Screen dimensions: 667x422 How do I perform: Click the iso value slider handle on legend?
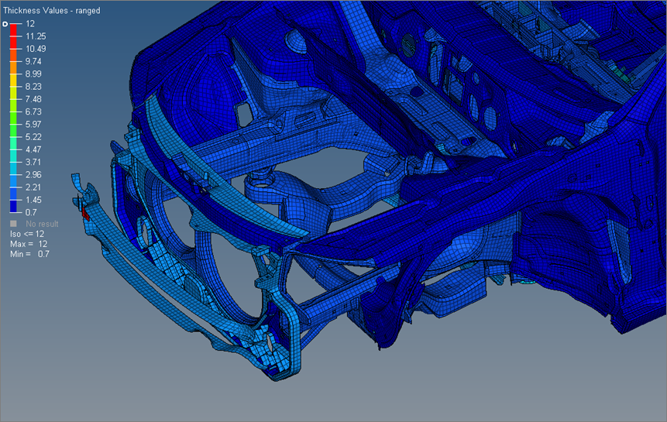click(x=5, y=24)
